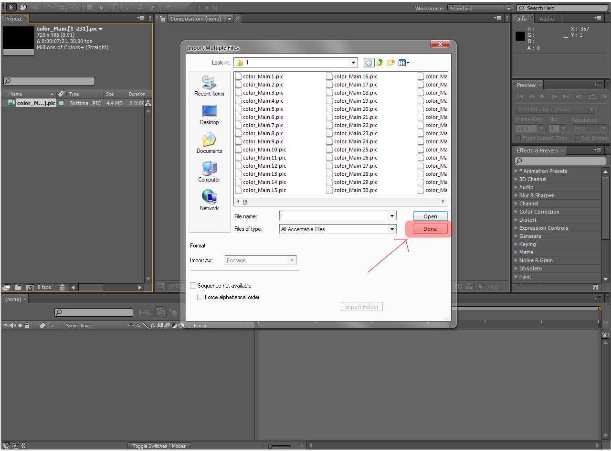Toggle loop option in Preview panel
The height and width of the screenshot is (451, 611).
point(592,97)
